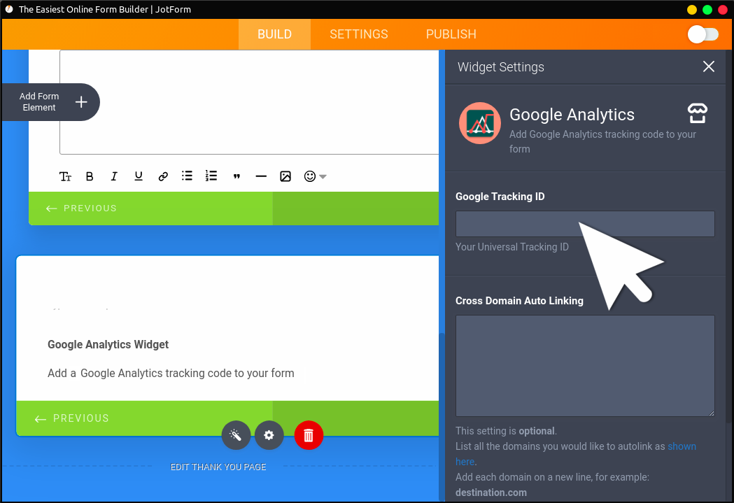Open the 'shown here' autolink help link
Viewport: 734px width, 503px height.
pyautogui.click(x=682, y=446)
